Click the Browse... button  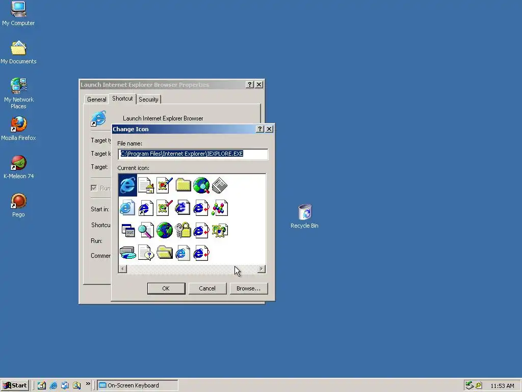point(249,288)
